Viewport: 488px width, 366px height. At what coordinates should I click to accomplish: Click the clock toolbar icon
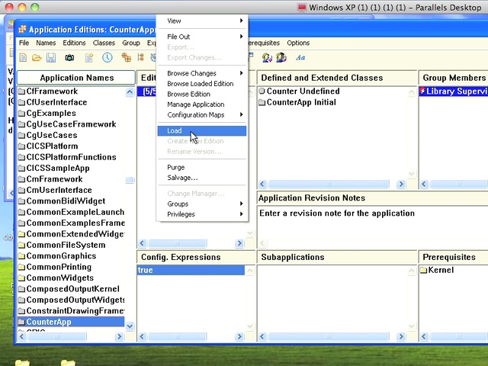(x=108, y=58)
